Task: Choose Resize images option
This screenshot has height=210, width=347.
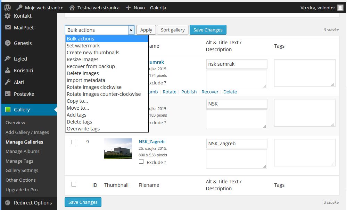Action: pyautogui.click(x=107, y=60)
